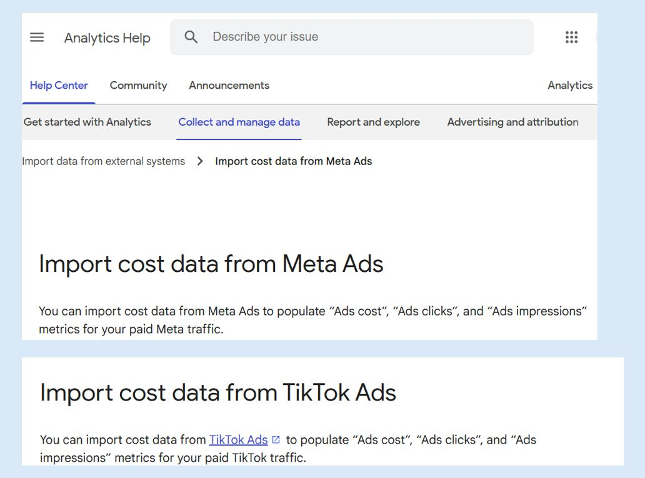Image resolution: width=645 pixels, height=478 pixels.
Task: Select Get started with Analytics
Action: [87, 122]
